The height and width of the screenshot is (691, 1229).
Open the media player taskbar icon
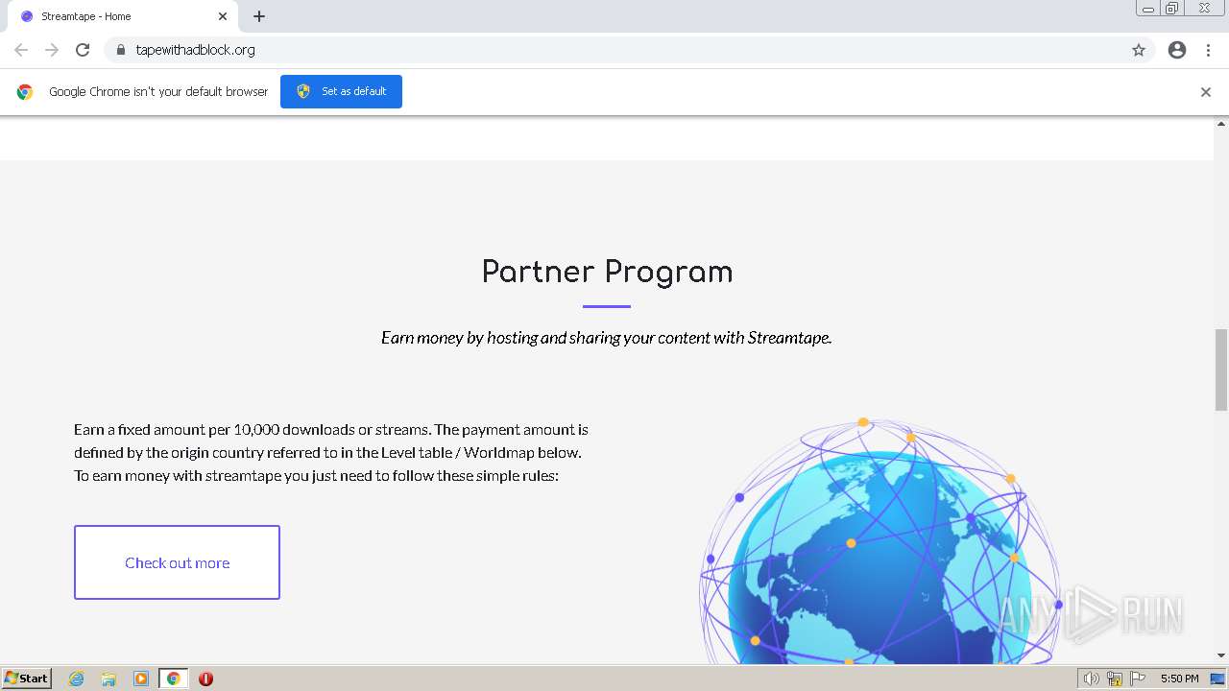coord(141,679)
